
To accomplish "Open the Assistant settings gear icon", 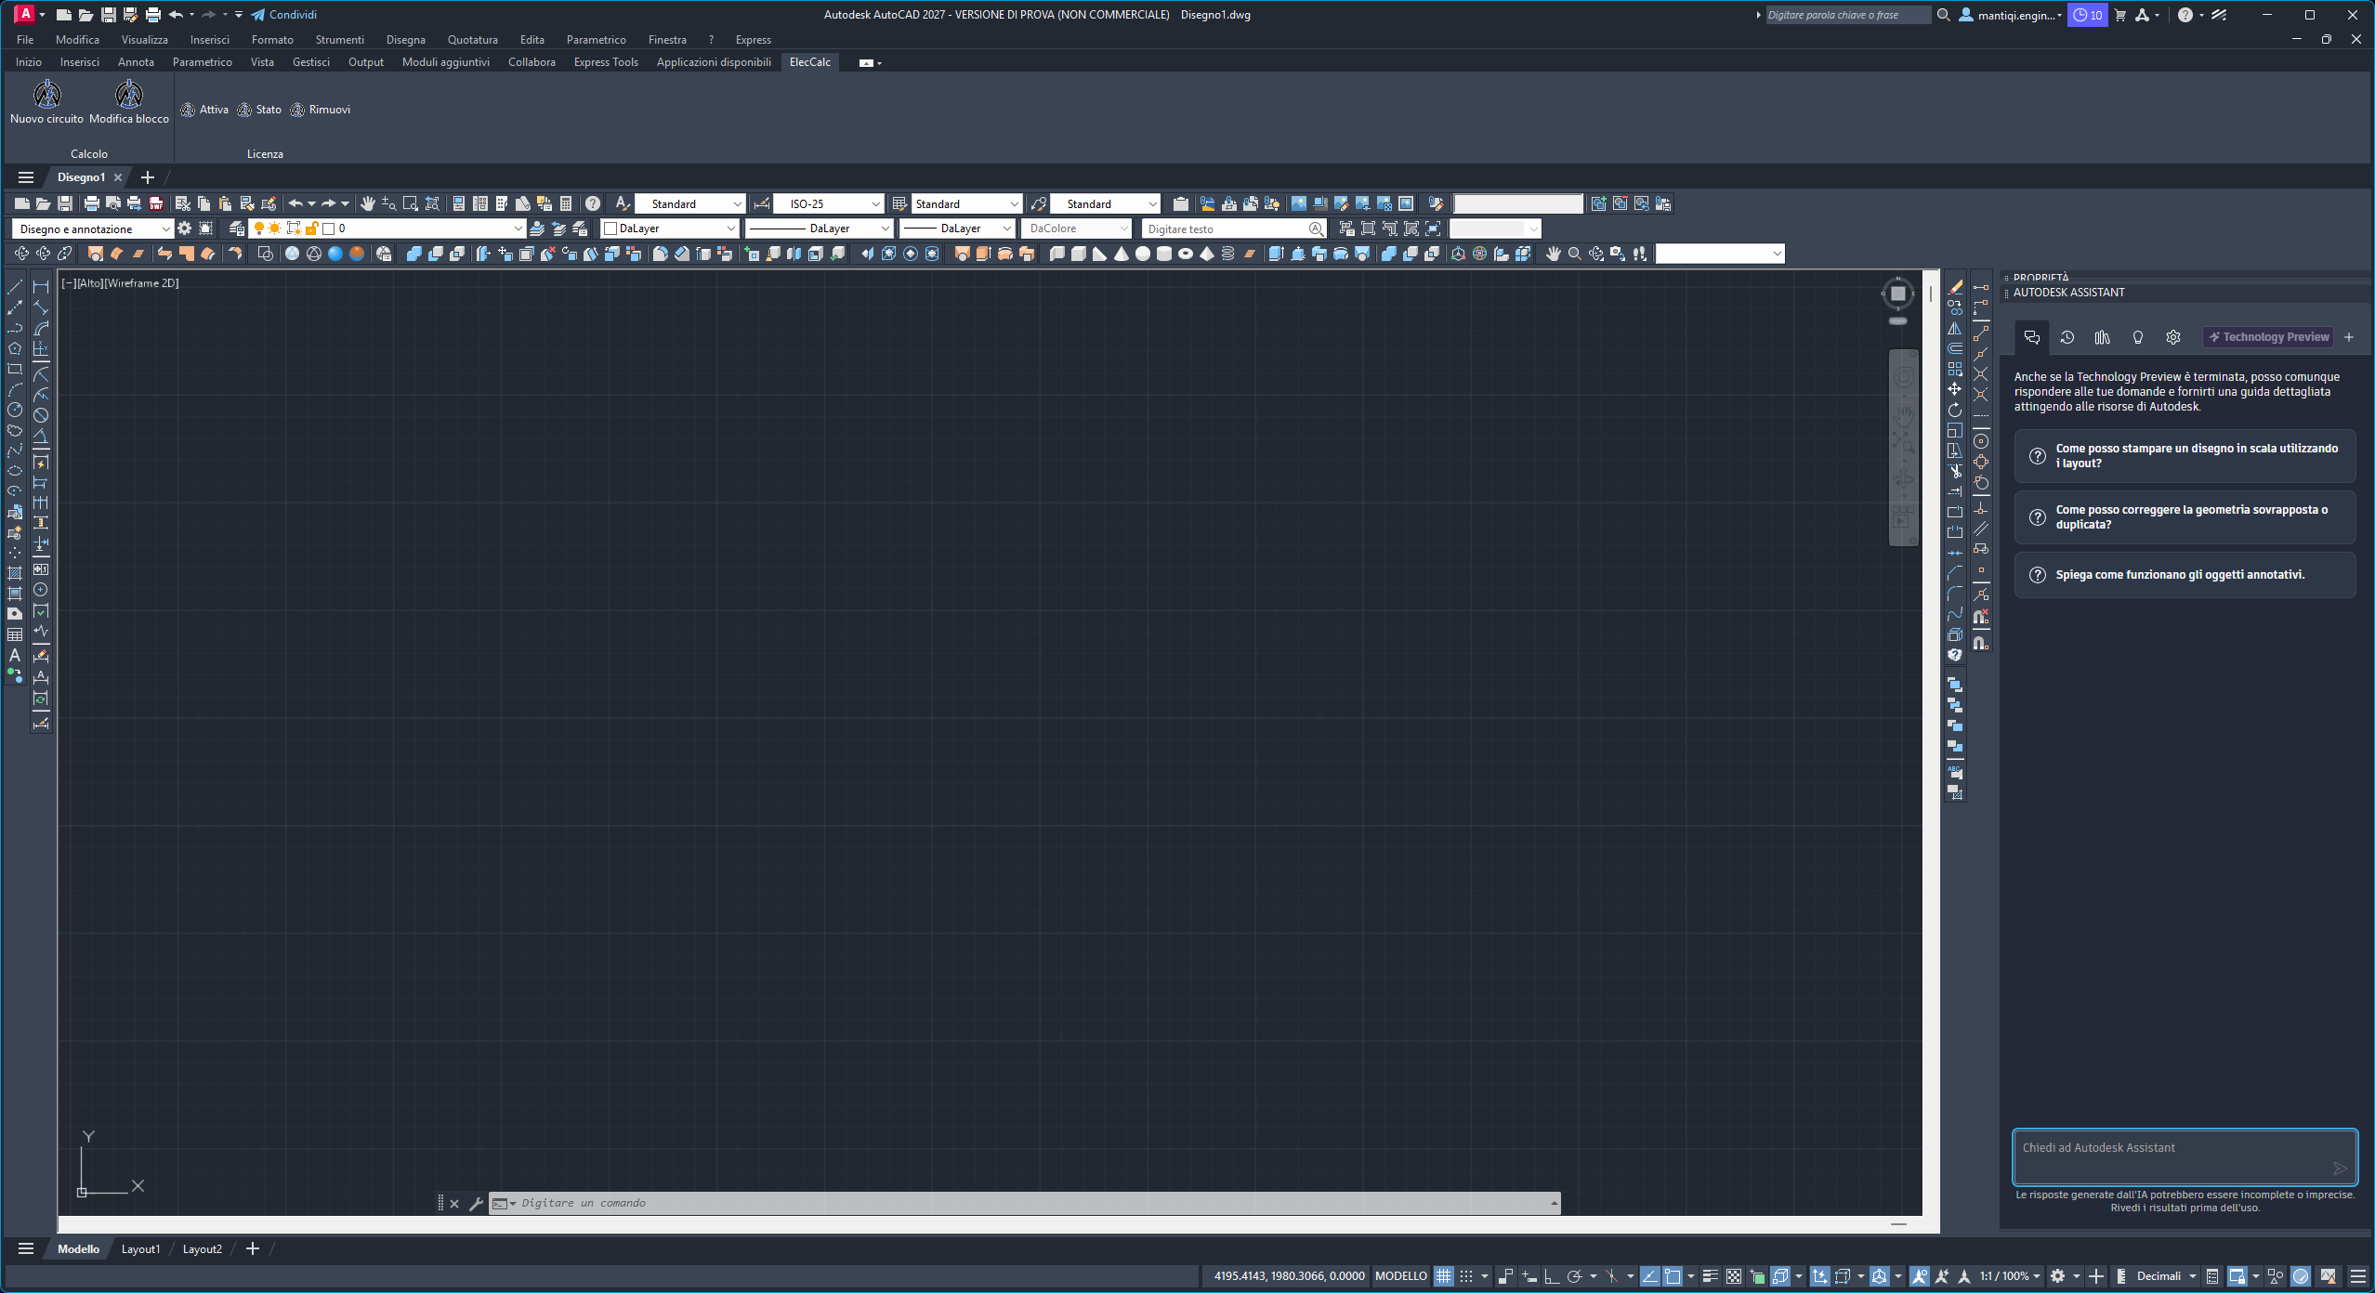I will coord(2172,337).
